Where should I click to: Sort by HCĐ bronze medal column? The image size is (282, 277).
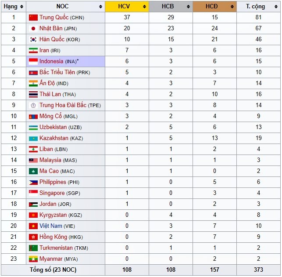coord(214,7)
